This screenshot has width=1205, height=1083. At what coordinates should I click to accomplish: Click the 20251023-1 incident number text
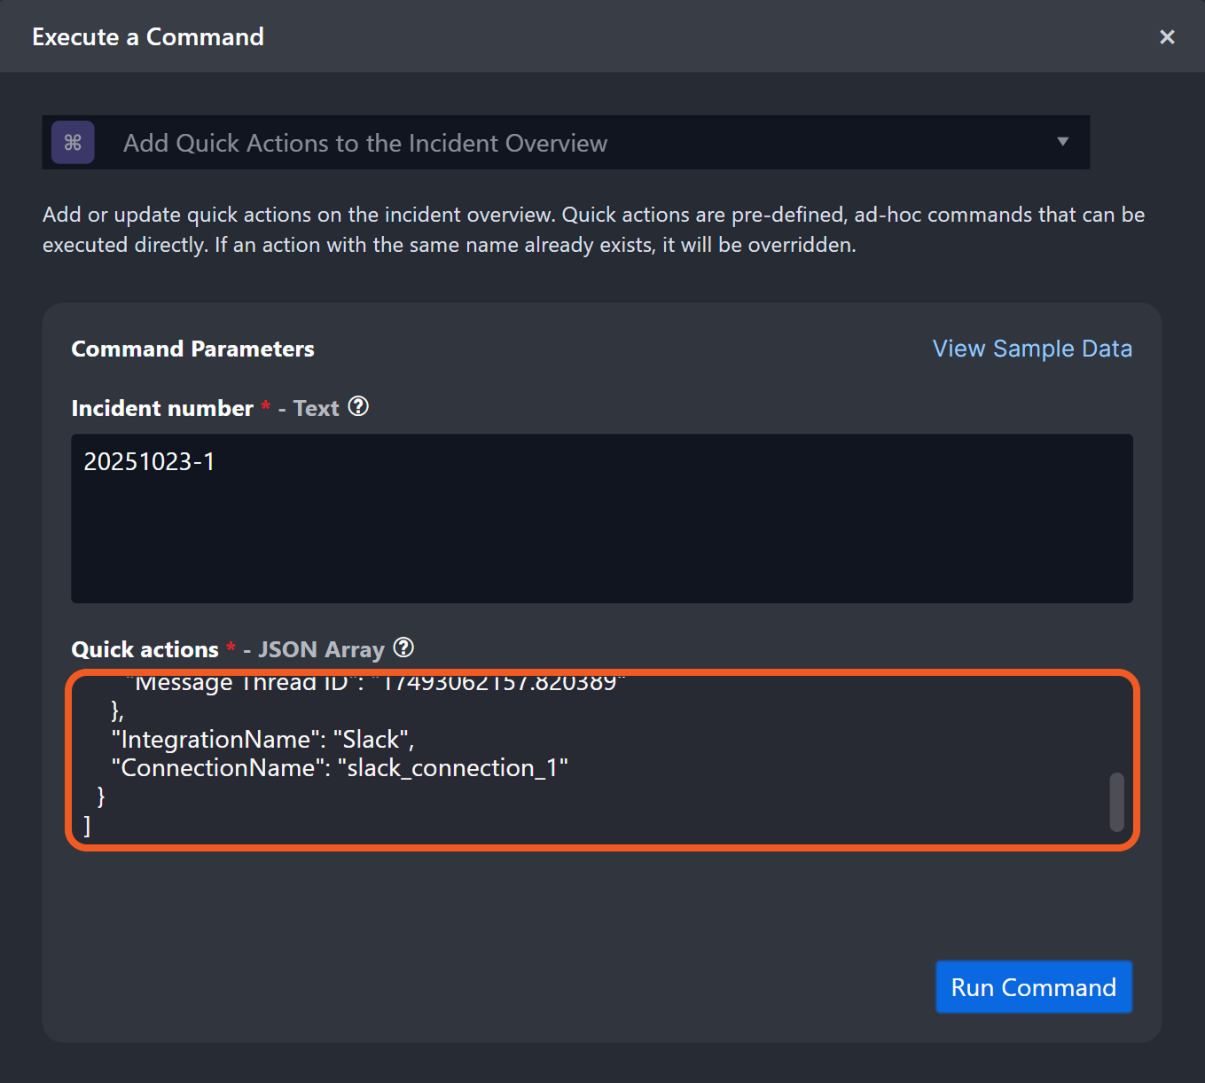pyautogui.click(x=149, y=462)
